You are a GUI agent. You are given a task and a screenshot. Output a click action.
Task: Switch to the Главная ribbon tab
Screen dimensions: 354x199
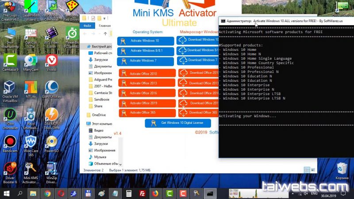(x=105, y=26)
